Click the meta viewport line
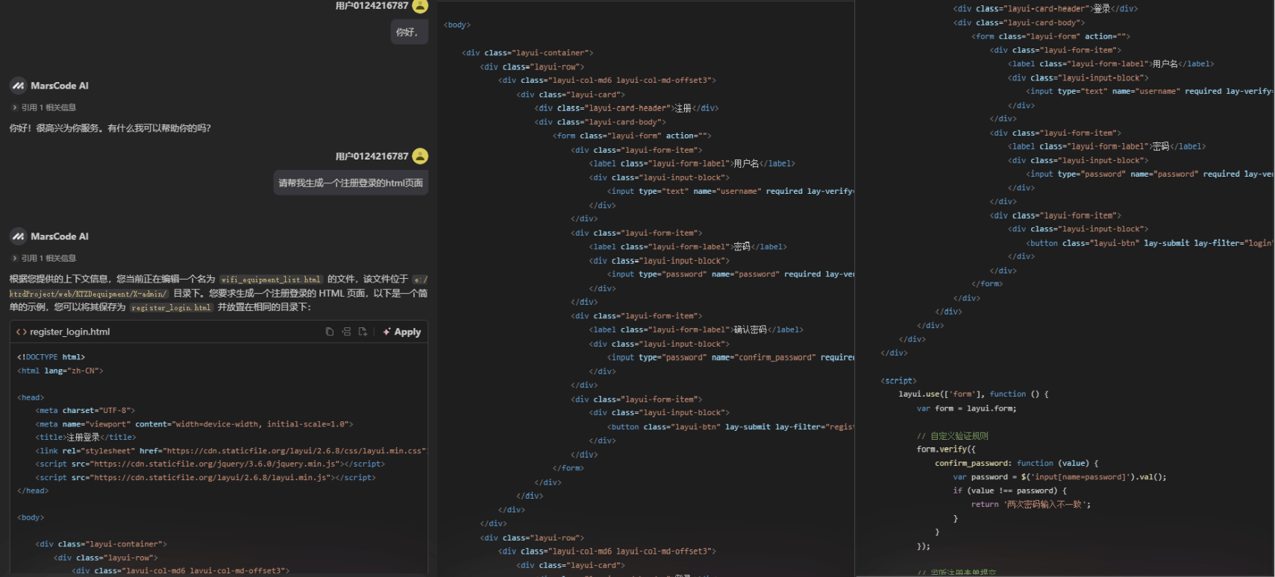The image size is (1275, 577). click(x=194, y=424)
